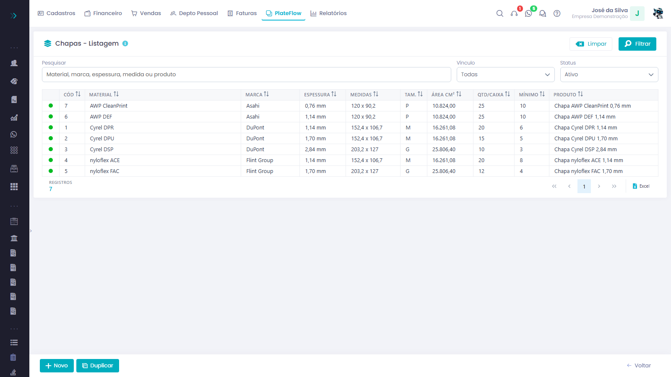Viewport: 671px width, 377px height.
Task: Click the Limpar button
Action: click(591, 44)
